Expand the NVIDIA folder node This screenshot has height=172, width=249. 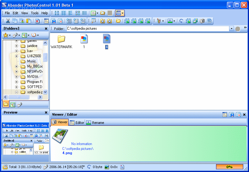pyautogui.click(x=16, y=77)
